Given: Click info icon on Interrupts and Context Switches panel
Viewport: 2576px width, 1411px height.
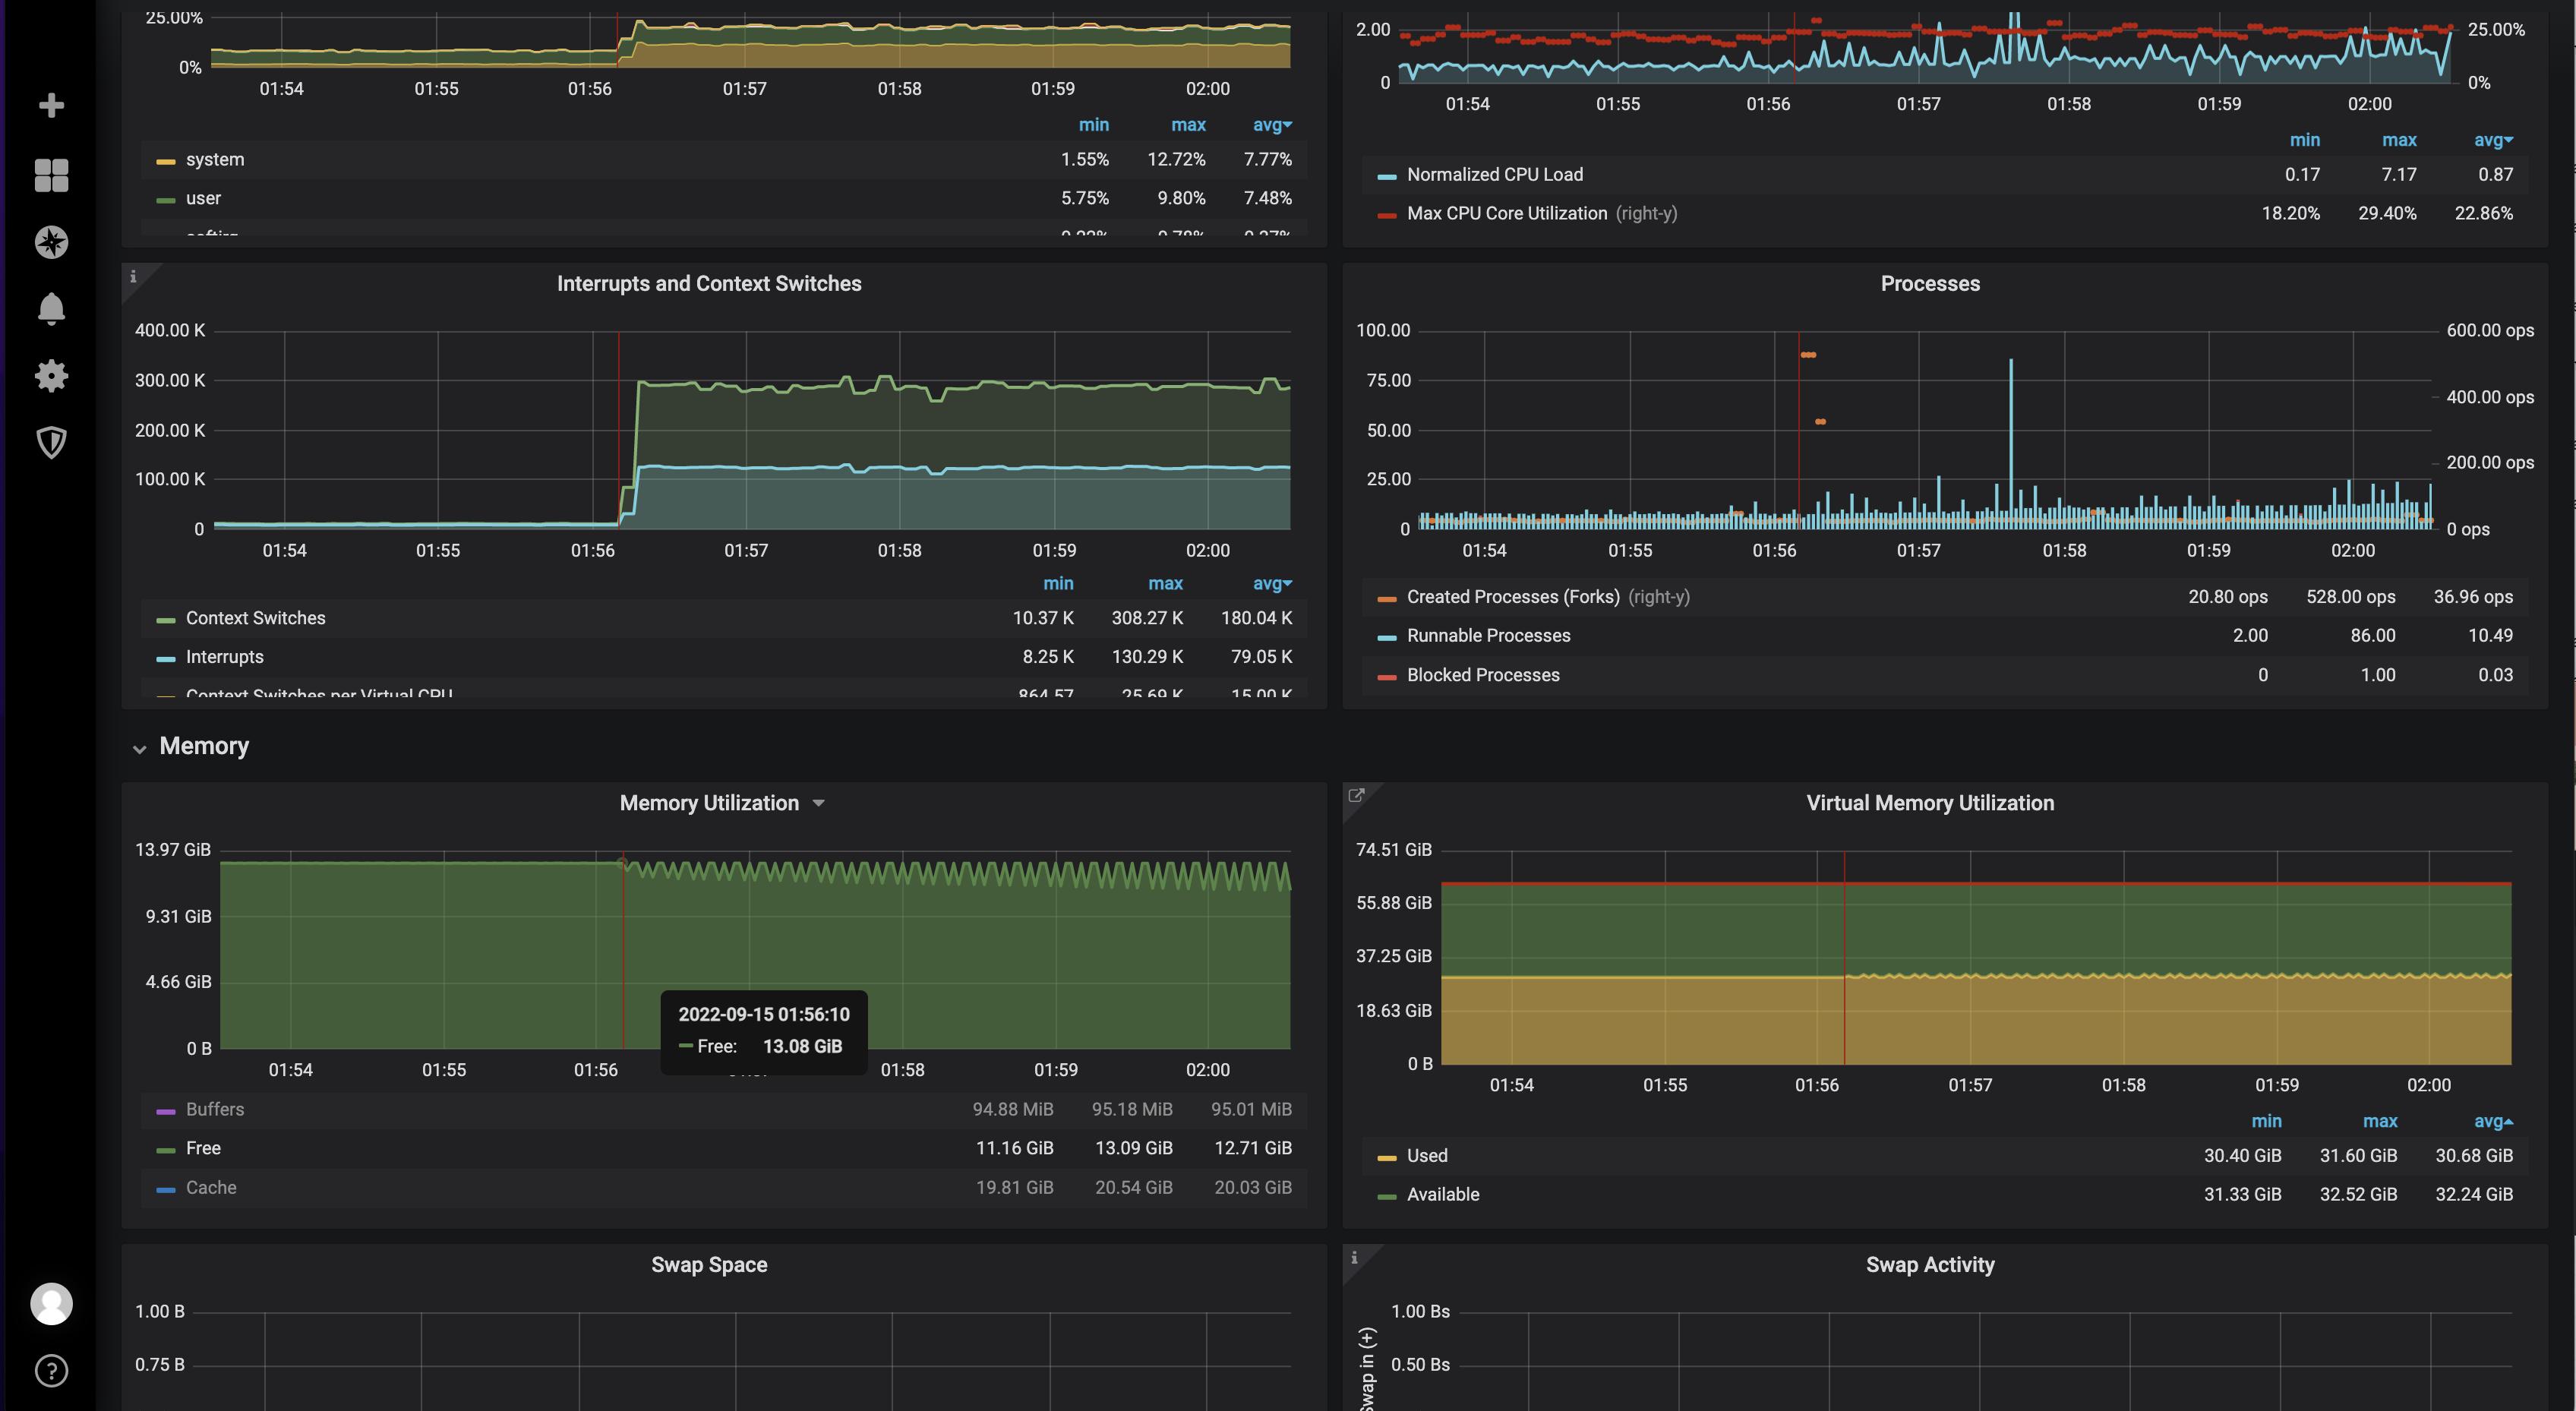Looking at the screenshot, I should pos(133,276).
